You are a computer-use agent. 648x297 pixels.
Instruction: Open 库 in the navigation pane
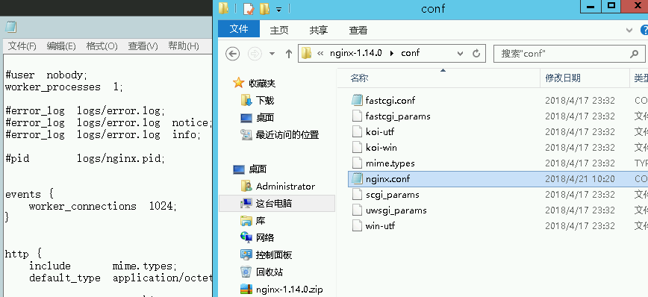coord(261,221)
